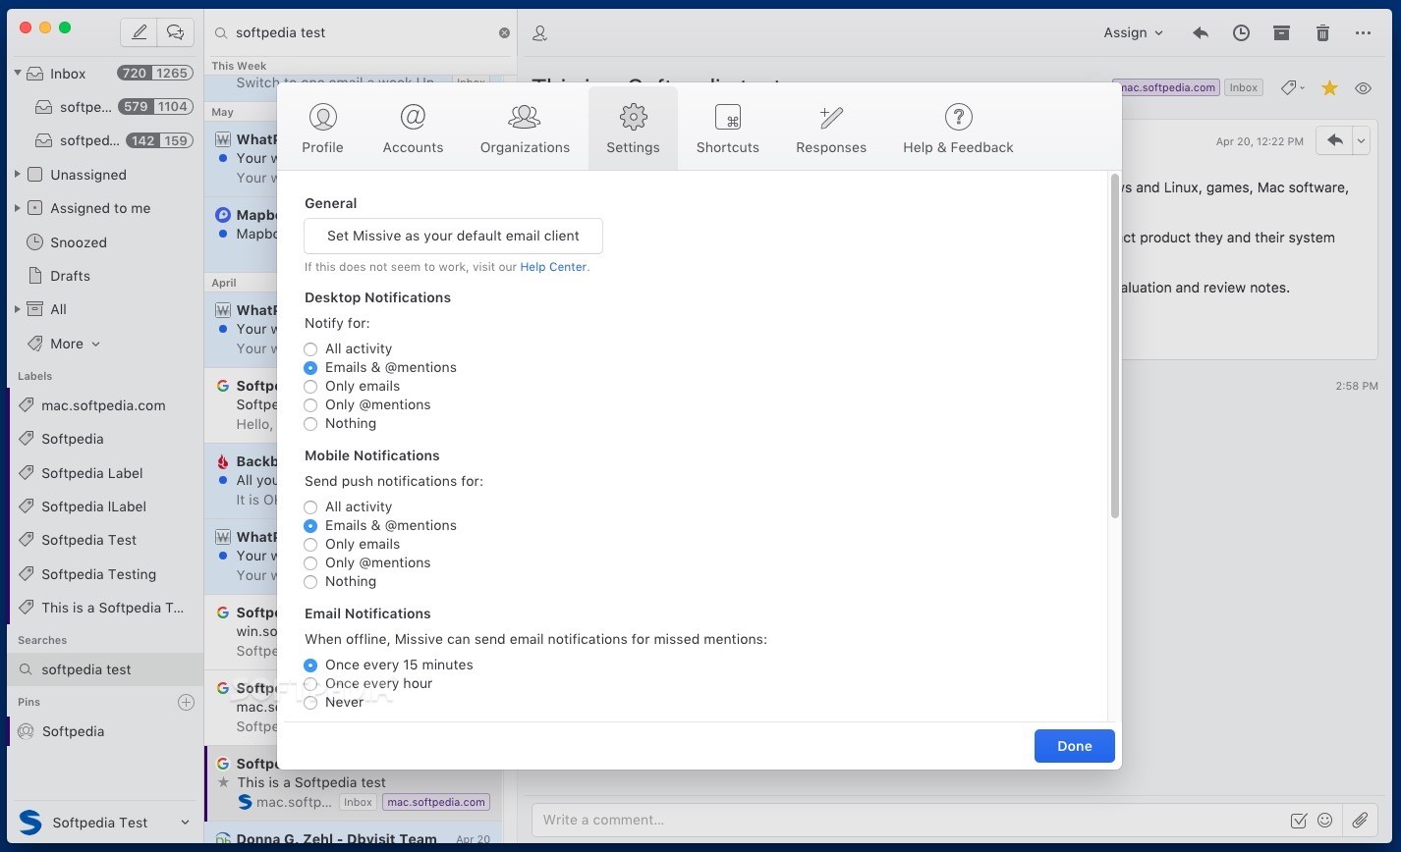
Task: Select desktop Emails & @mentions option
Action: click(310, 367)
